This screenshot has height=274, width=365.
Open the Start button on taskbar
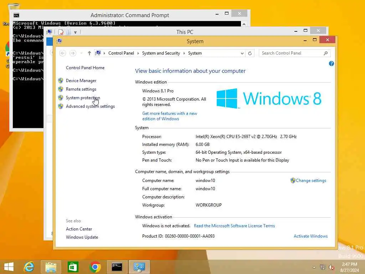[x=9, y=267]
